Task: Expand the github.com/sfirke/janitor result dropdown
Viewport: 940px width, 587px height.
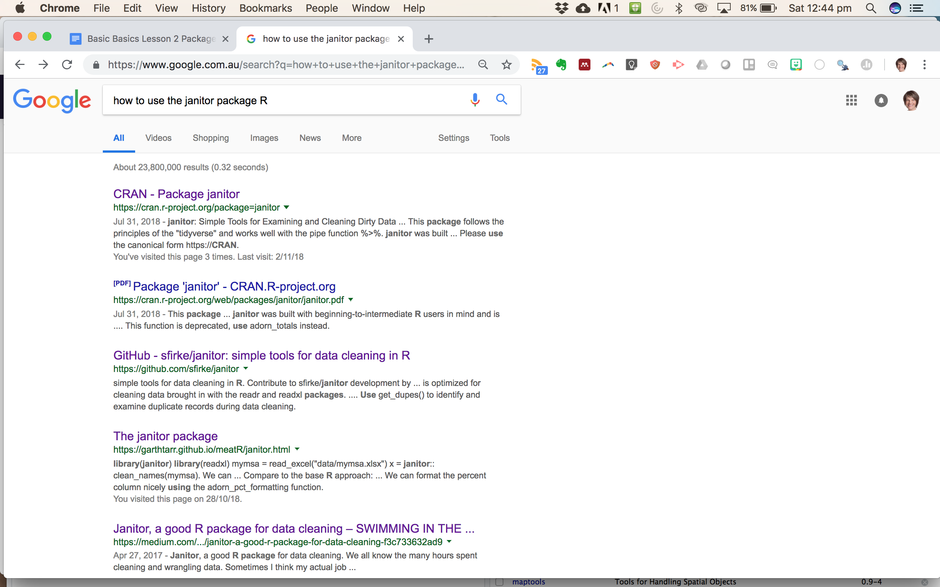Action: tap(246, 369)
